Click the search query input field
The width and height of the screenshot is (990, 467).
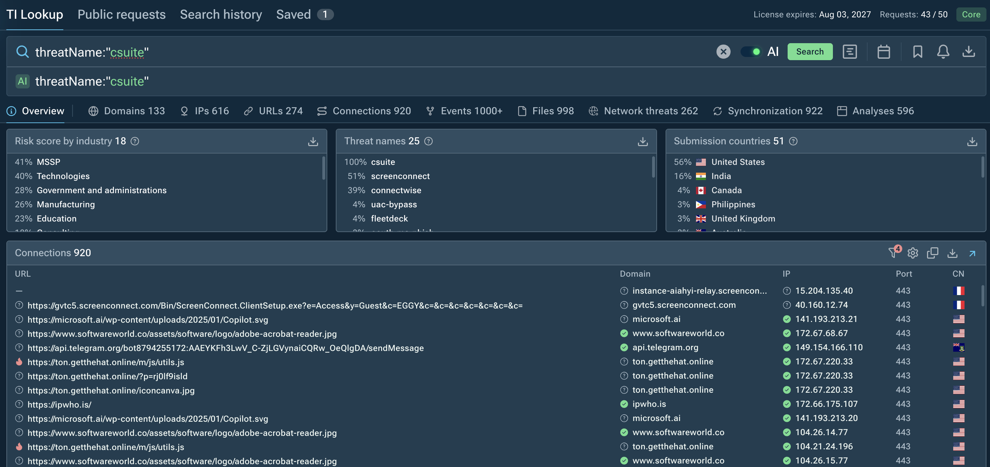pyautogui.click(x=369, y=52)
